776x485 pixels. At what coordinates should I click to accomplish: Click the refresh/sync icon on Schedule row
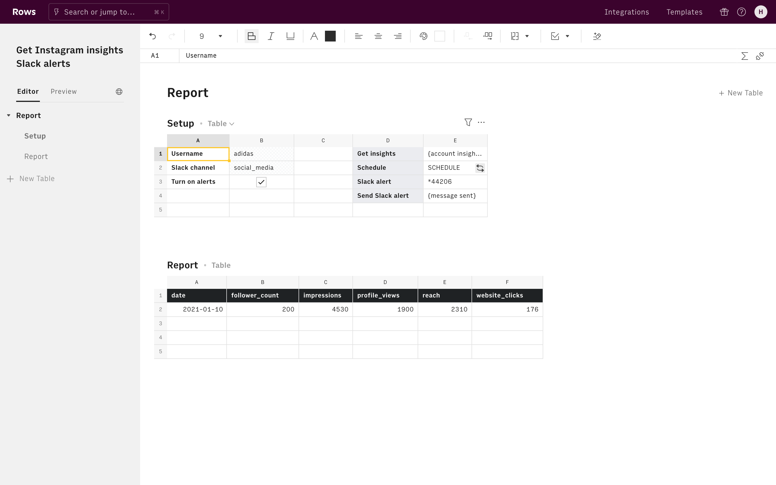click(x=480, y=168)
